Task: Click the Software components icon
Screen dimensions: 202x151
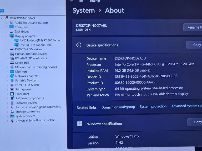Action: tap(12, 98)
